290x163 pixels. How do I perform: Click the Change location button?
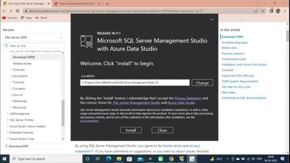(203, 83)
